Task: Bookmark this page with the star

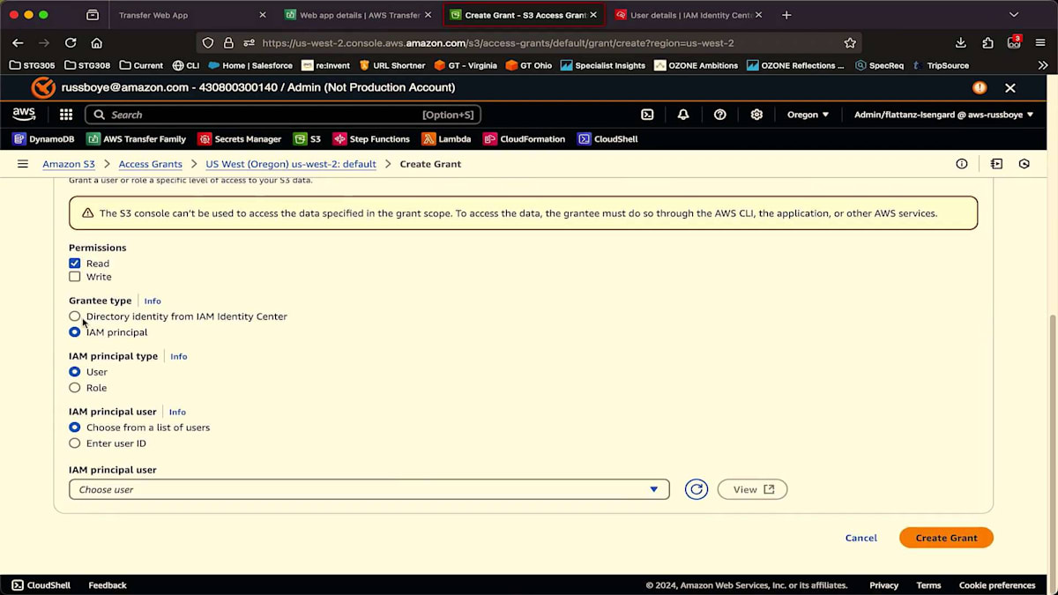Action: [850, 42]
